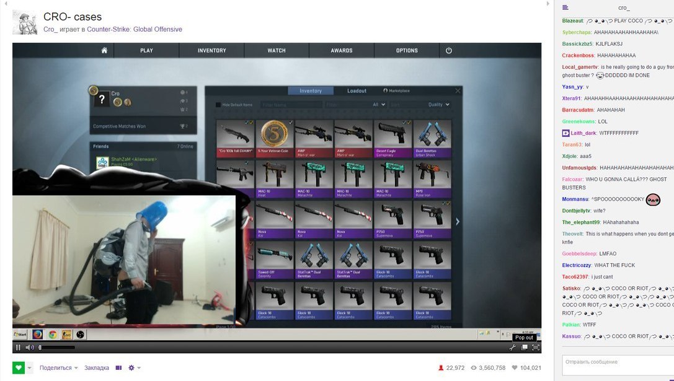Select the Desert Eagle Conspiracy item
The image size is (674, 381).
click(392, 138)
